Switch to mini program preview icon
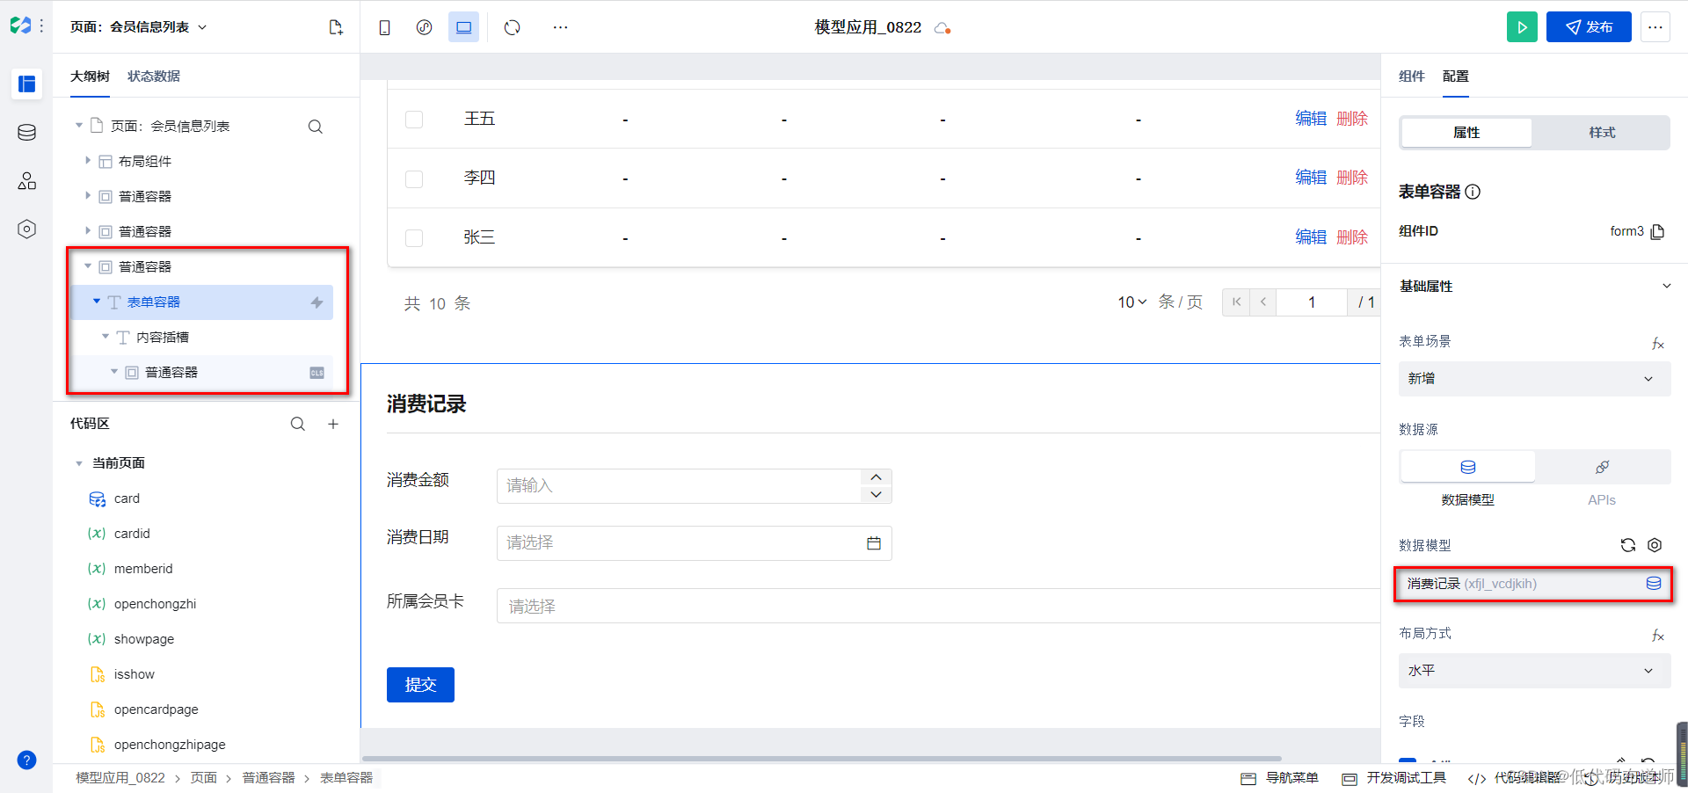Image resolution: width=1688 pixels, height=793 pixels. tap(424, 27)
